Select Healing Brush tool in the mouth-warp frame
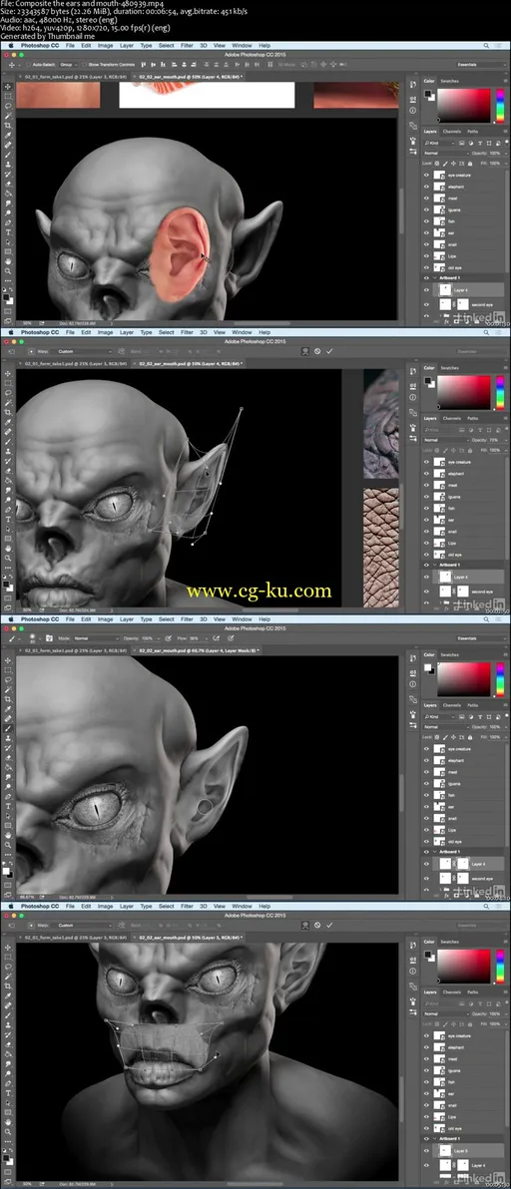 point(8,1005)
